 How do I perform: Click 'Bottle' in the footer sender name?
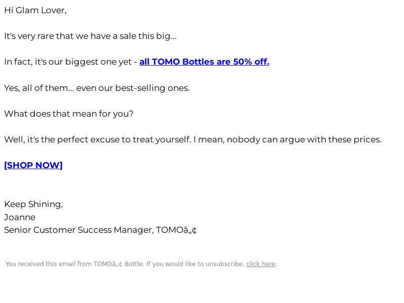134,264
